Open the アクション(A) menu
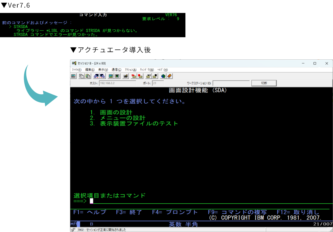The image size is (333, 232). point(131,70)
